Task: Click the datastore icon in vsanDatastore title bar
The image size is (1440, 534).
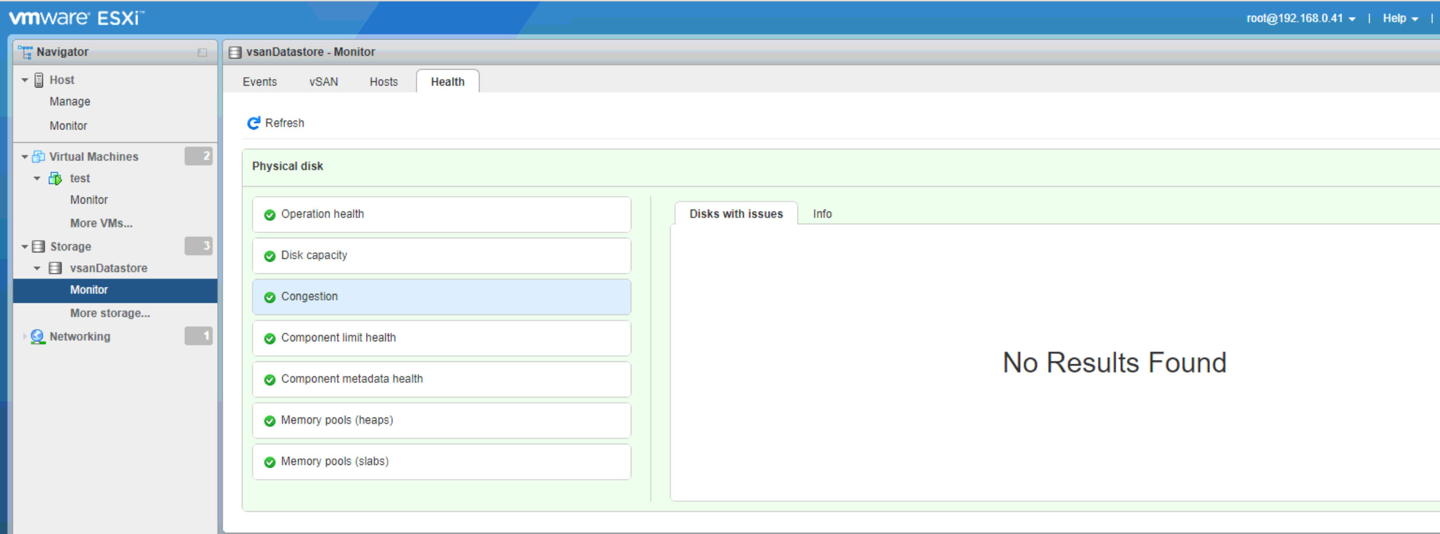Action: tap(235, 52)
